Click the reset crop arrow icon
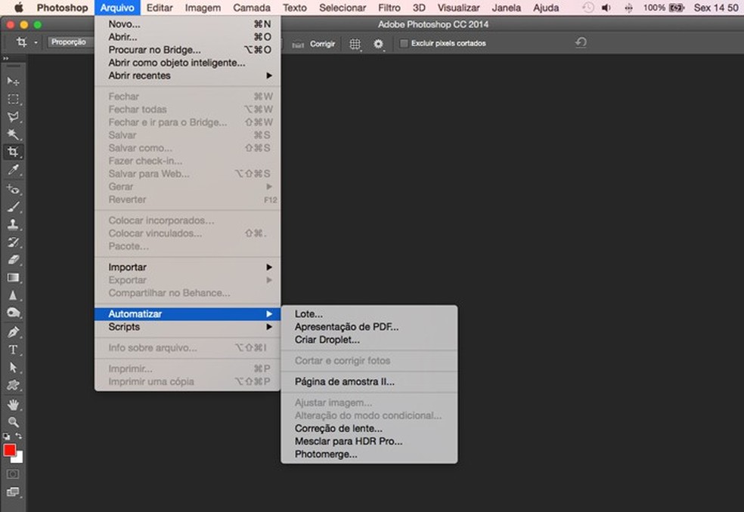This screenshot has height=512, width=744. coord(581,42)
